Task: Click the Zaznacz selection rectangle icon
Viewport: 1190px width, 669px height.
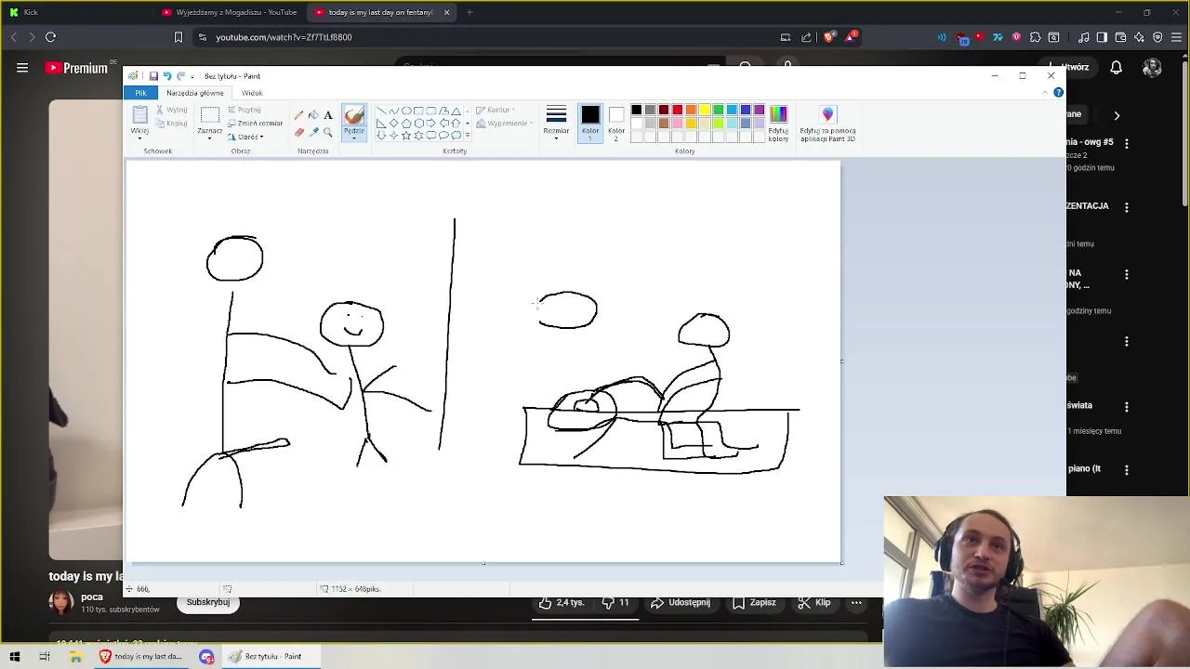Action: (210, 115)
